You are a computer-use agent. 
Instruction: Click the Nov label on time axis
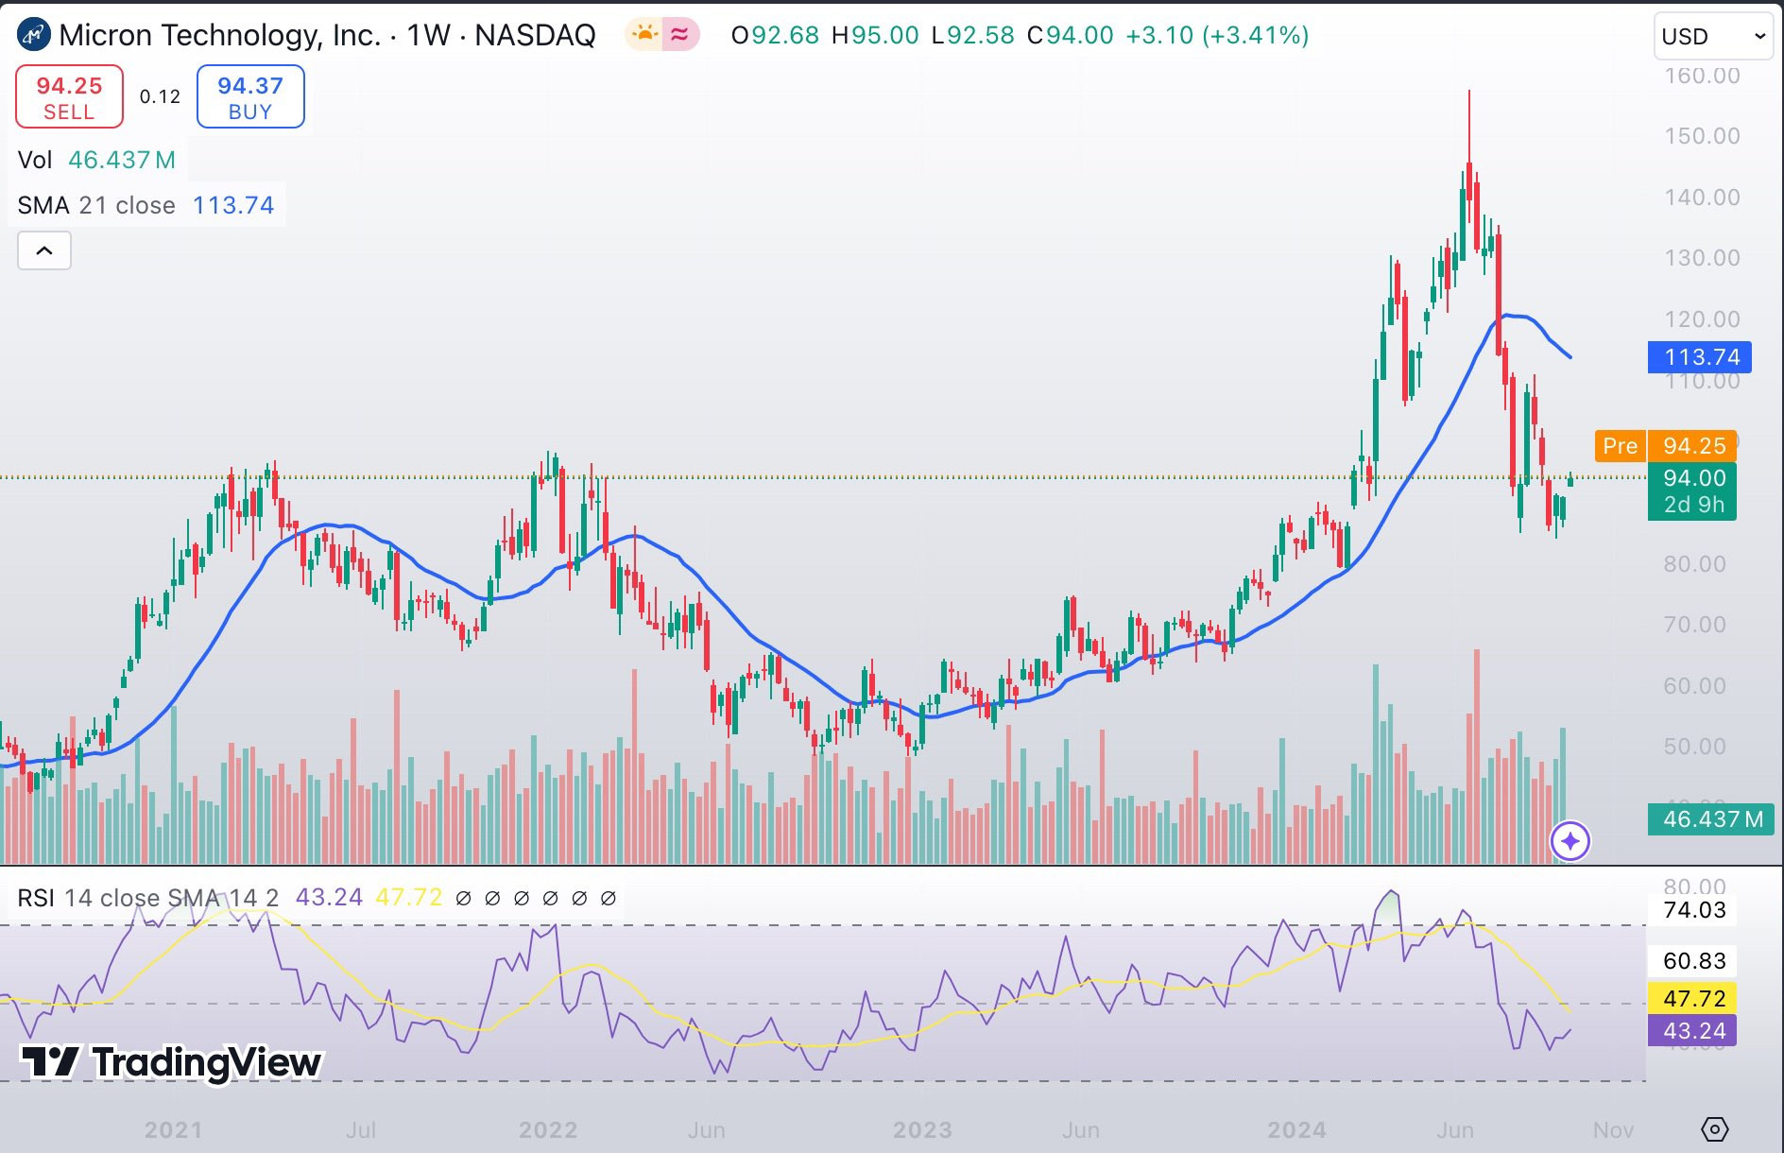coord(1613,1130)
